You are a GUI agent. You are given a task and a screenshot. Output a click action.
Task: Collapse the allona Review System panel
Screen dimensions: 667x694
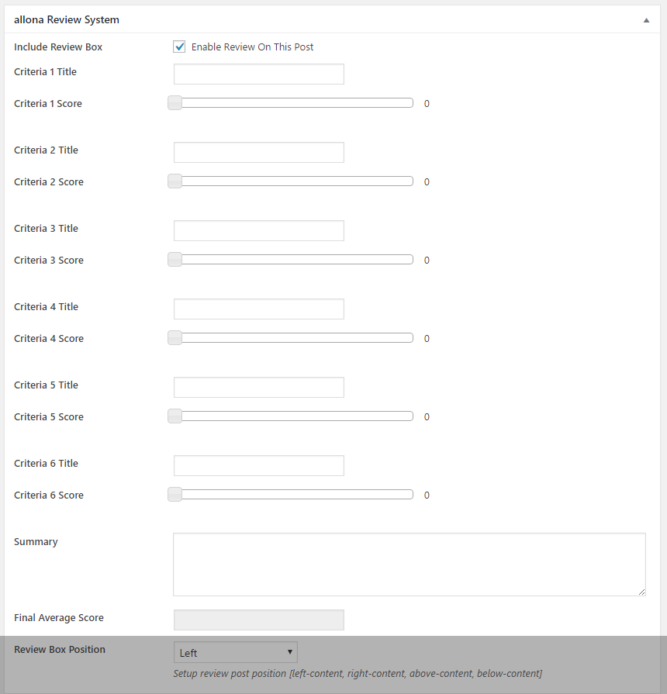[x=646, y=20]
